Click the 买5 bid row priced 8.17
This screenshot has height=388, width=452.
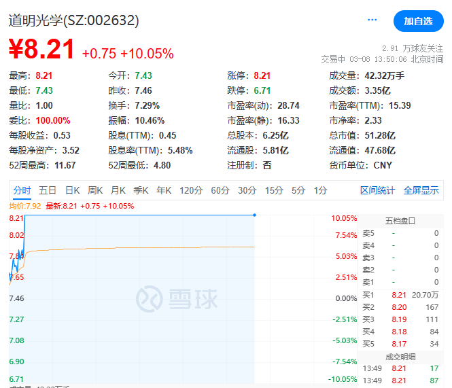[400, 344]
